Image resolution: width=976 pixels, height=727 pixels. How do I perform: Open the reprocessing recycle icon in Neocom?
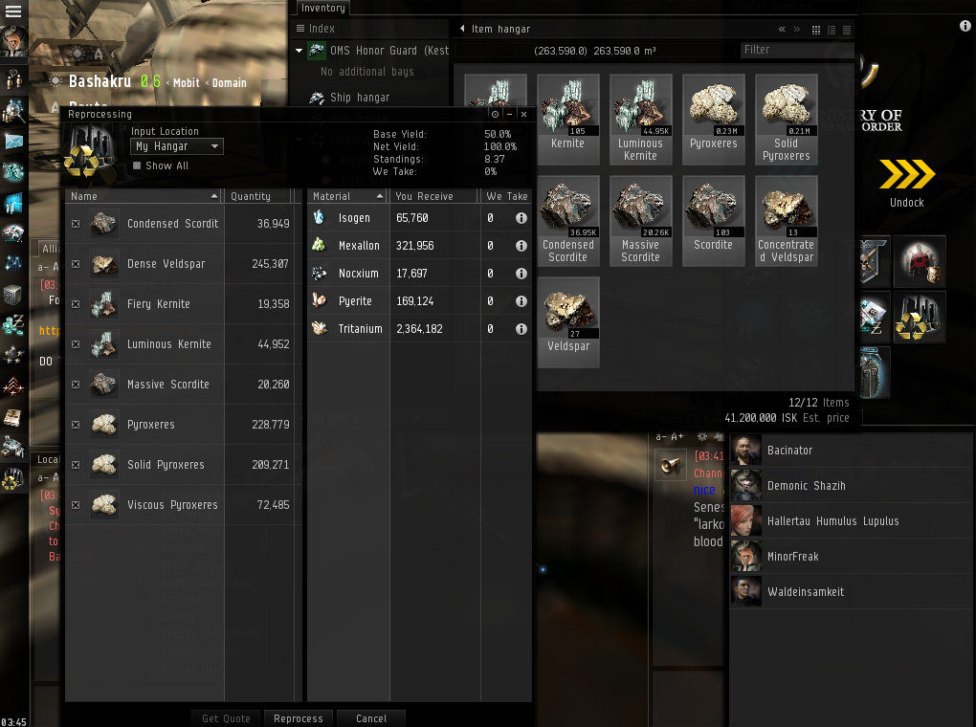point(13,478)
